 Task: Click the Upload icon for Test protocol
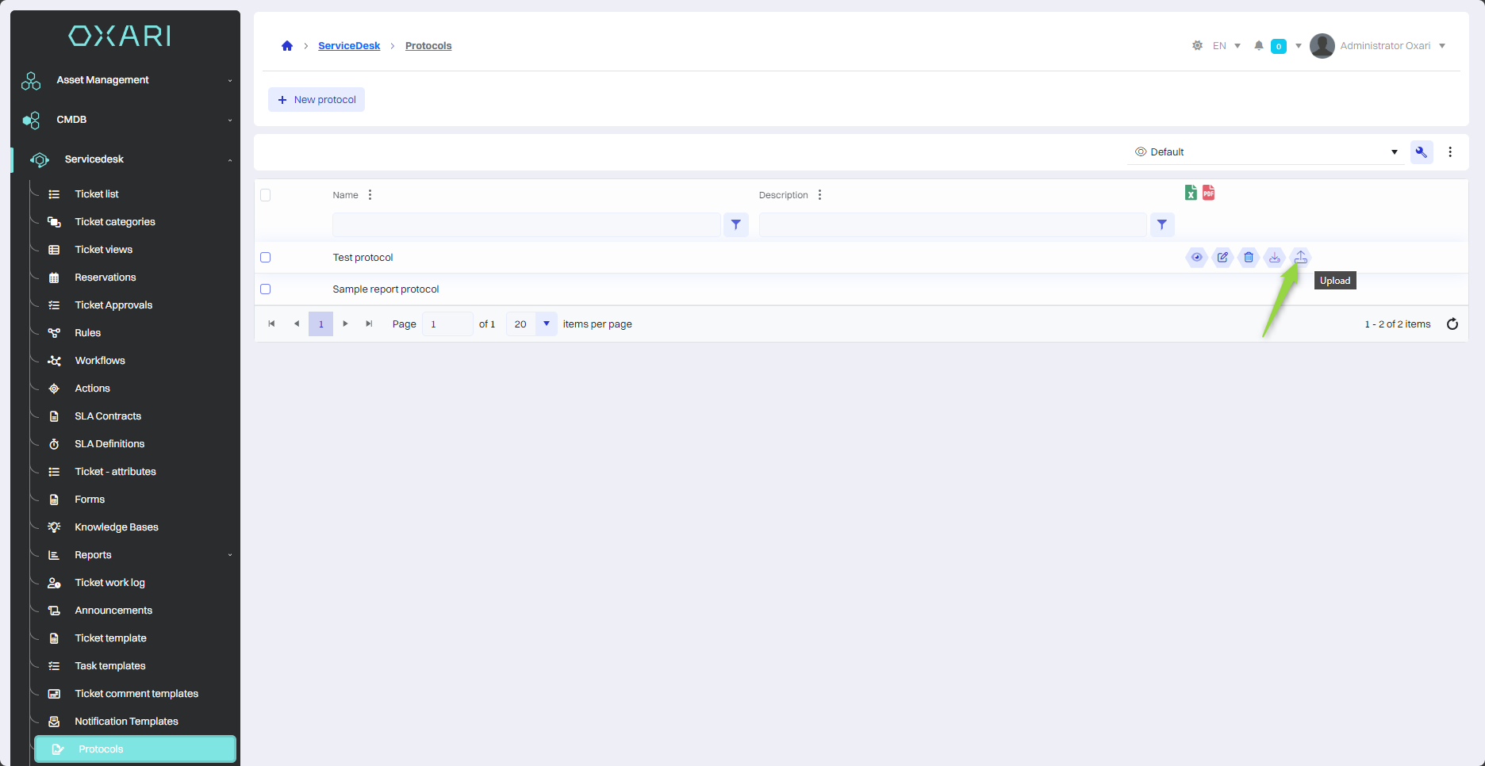coord(1300,257)
